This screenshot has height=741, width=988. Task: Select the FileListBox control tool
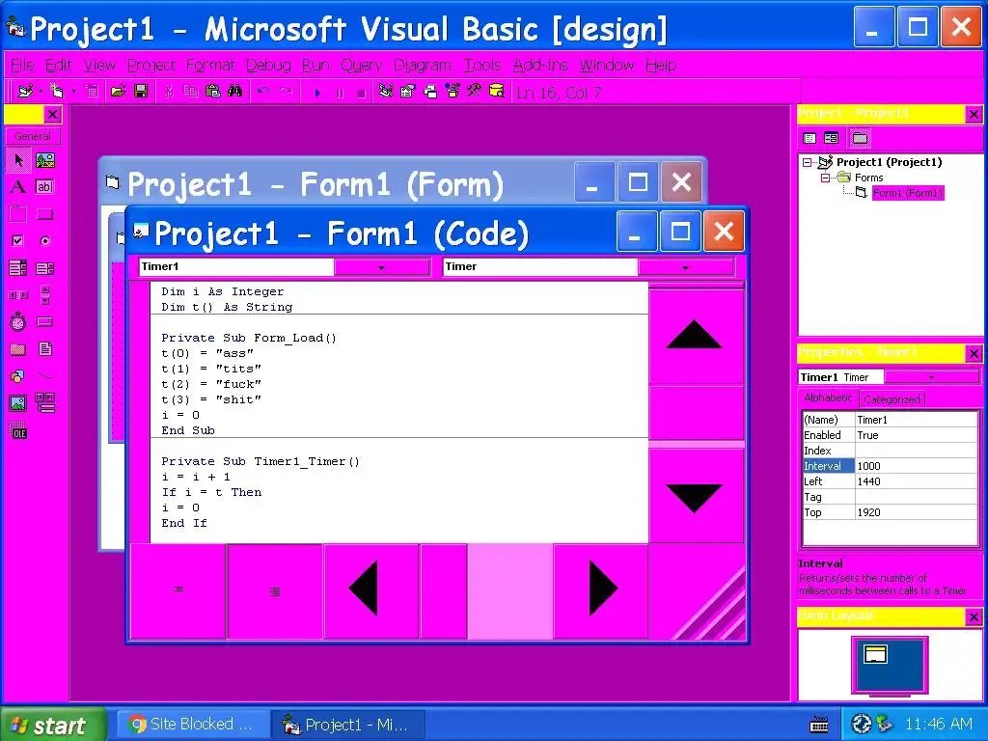[x=44, y=349]
